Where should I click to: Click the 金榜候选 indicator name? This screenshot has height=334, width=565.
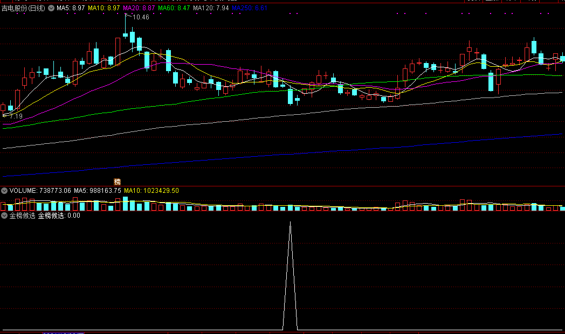click(22, 215)
